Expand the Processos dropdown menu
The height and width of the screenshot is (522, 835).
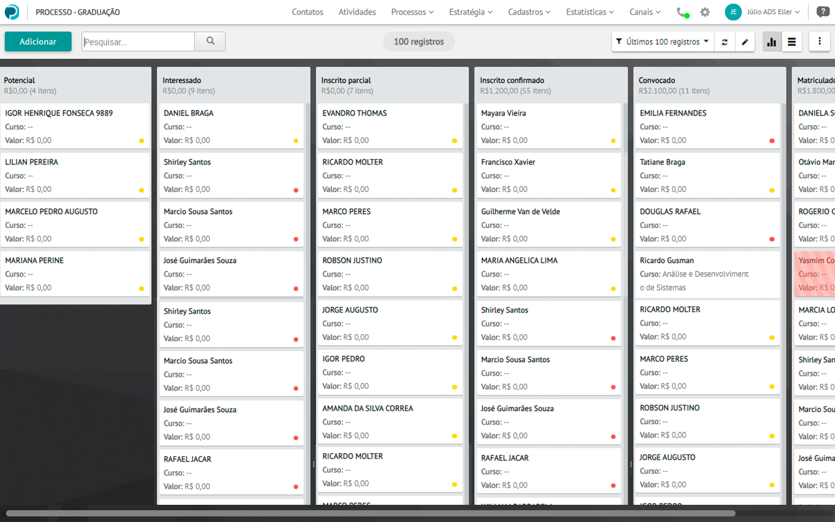point(412,12)
